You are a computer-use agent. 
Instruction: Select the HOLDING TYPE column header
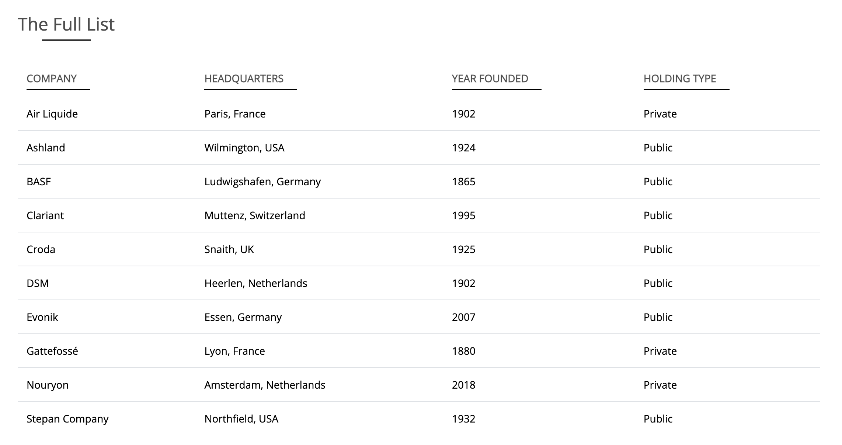[679, 78]
